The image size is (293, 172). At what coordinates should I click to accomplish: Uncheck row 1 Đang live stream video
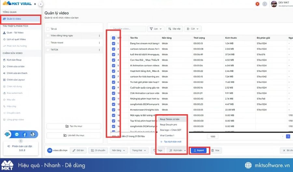(x=113, y=43)
